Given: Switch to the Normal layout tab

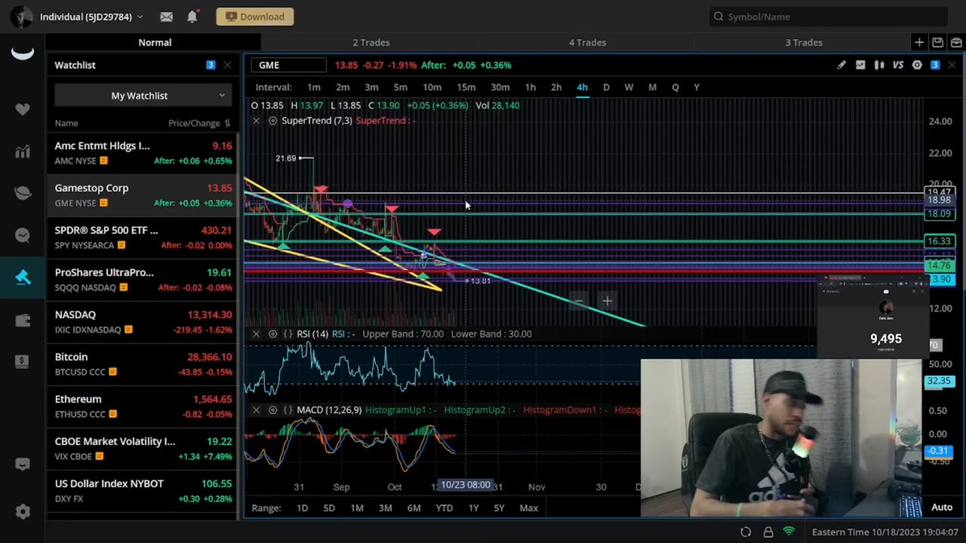Looking at the screenshot, I should tap(155, 42).
